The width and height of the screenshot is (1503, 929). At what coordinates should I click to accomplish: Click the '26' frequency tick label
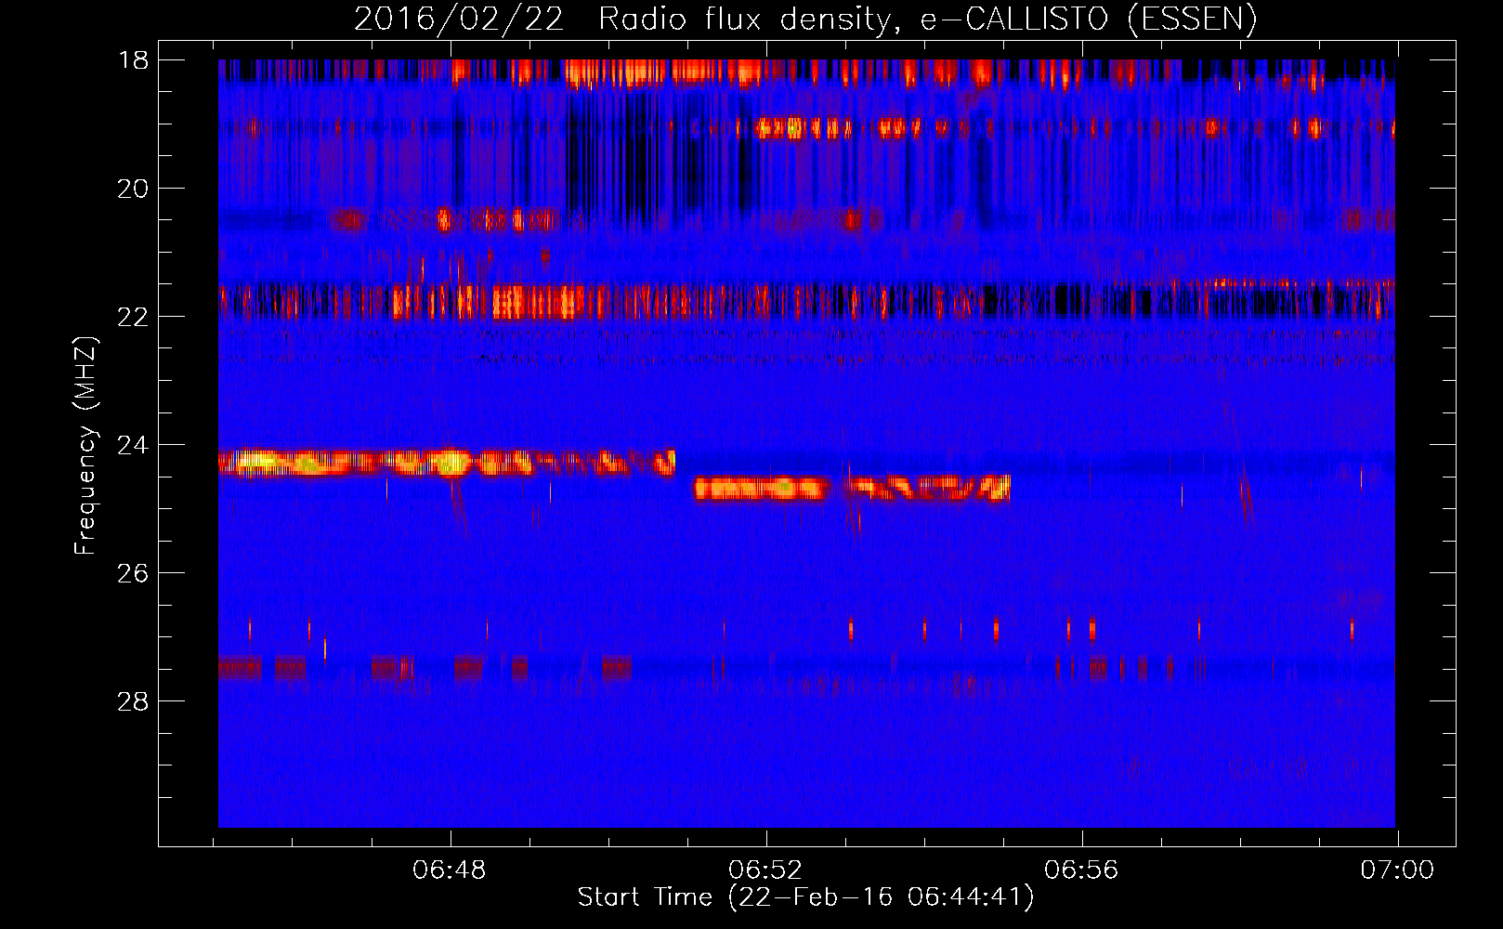[x=134, y=573]
